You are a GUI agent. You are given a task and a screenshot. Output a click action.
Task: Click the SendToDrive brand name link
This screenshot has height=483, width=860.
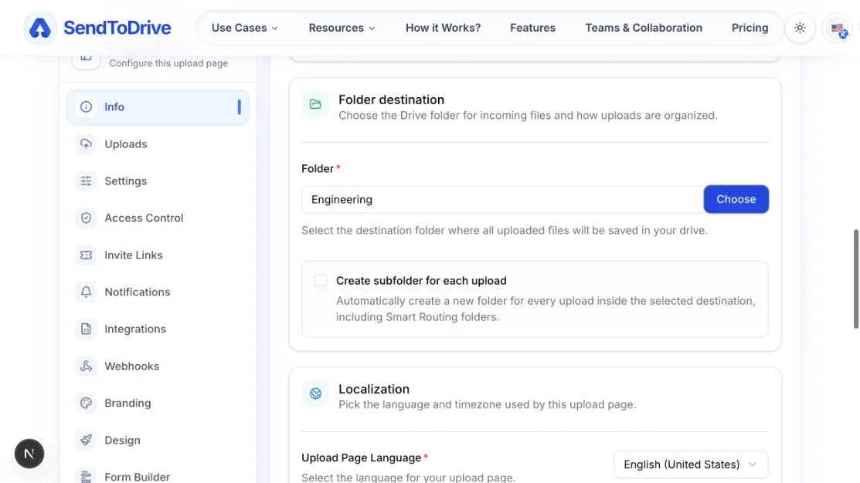tap(117, 28)
